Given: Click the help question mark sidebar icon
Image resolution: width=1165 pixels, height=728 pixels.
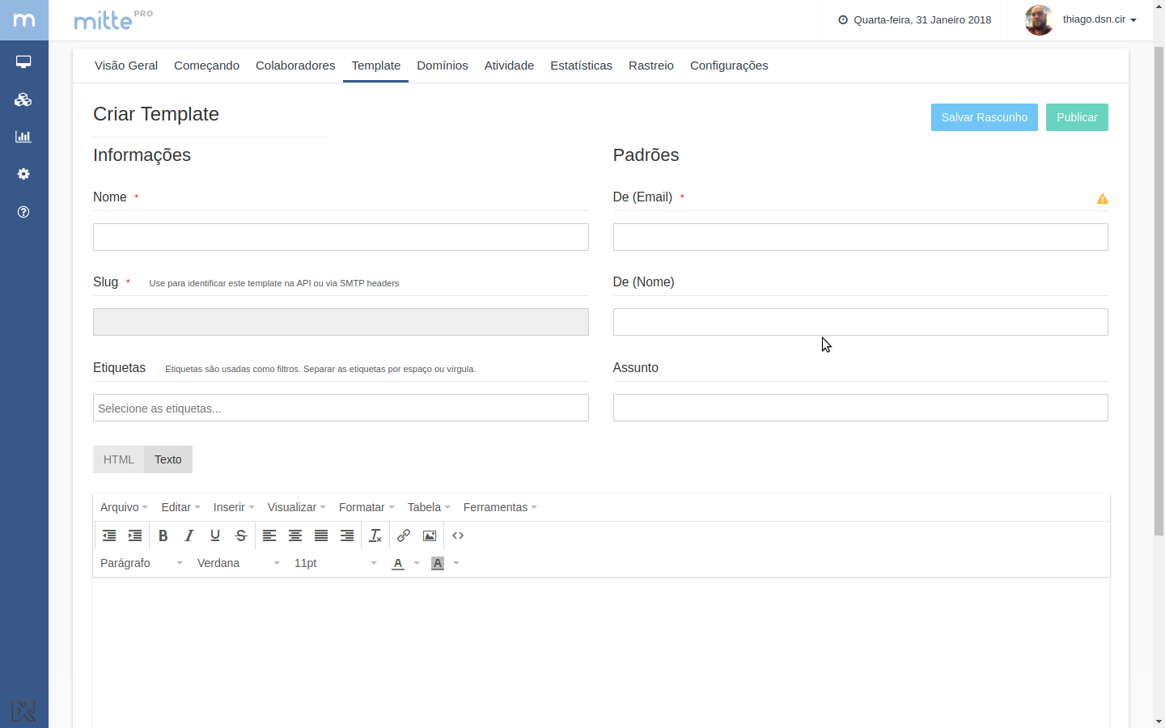Looking at the screenshot, I should pos(23,212).
